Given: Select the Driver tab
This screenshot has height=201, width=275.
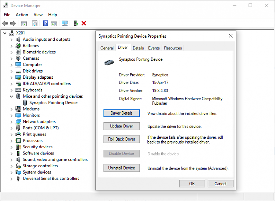Looking at the screenshot, I should [x=123, y=48].
